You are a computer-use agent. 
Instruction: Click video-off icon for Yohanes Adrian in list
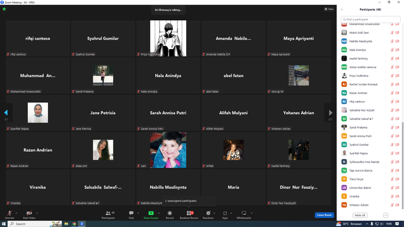coord(397,205)
